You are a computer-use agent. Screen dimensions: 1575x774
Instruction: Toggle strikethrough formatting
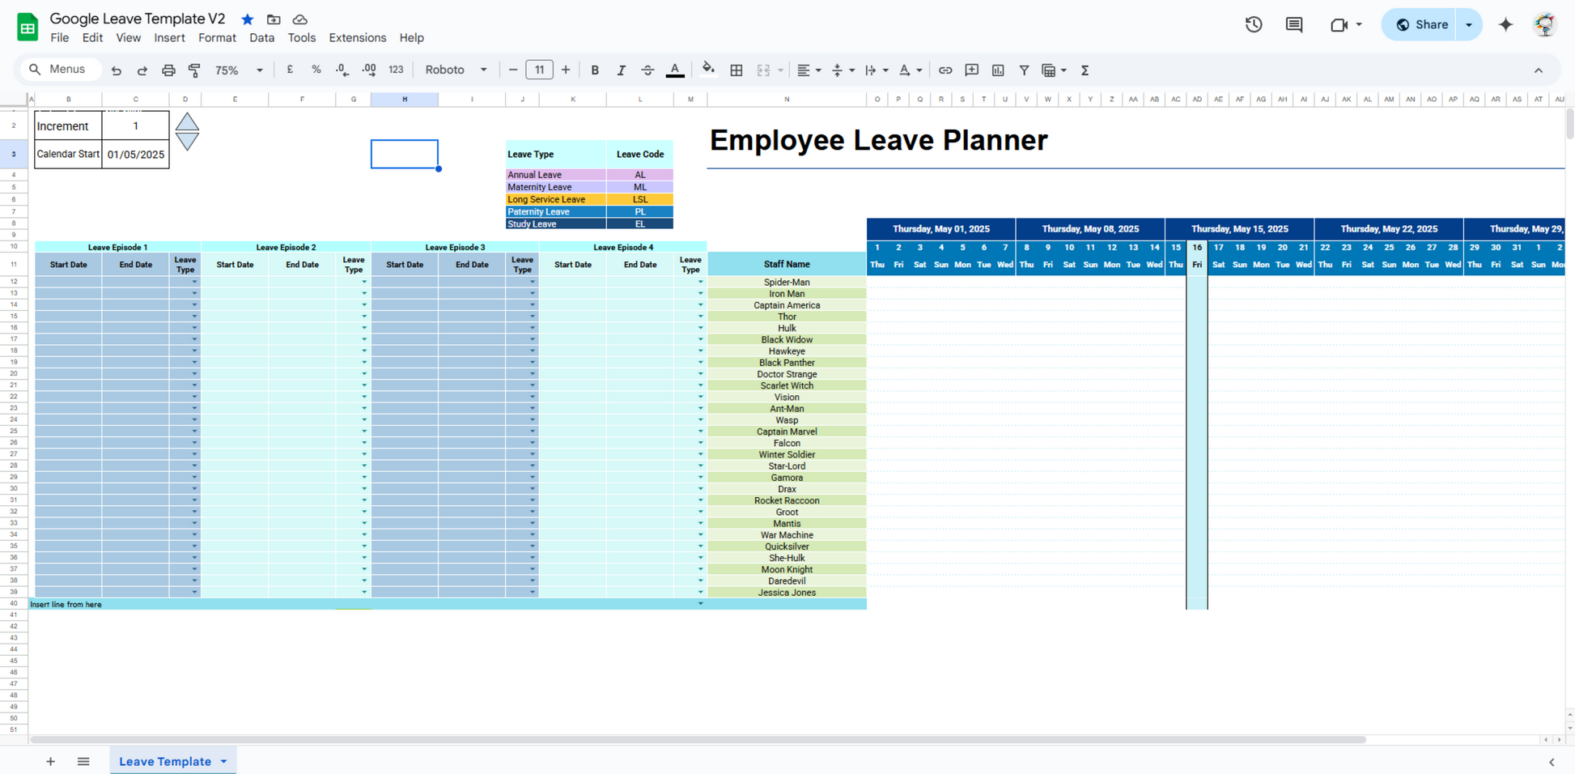click(x=647, y=70)
